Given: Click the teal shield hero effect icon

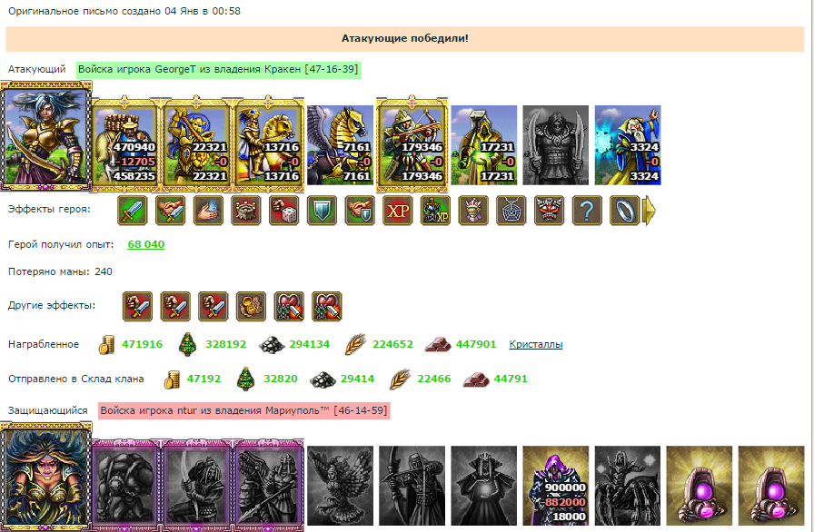Looking at the screenshot, I should click(322, 210).
